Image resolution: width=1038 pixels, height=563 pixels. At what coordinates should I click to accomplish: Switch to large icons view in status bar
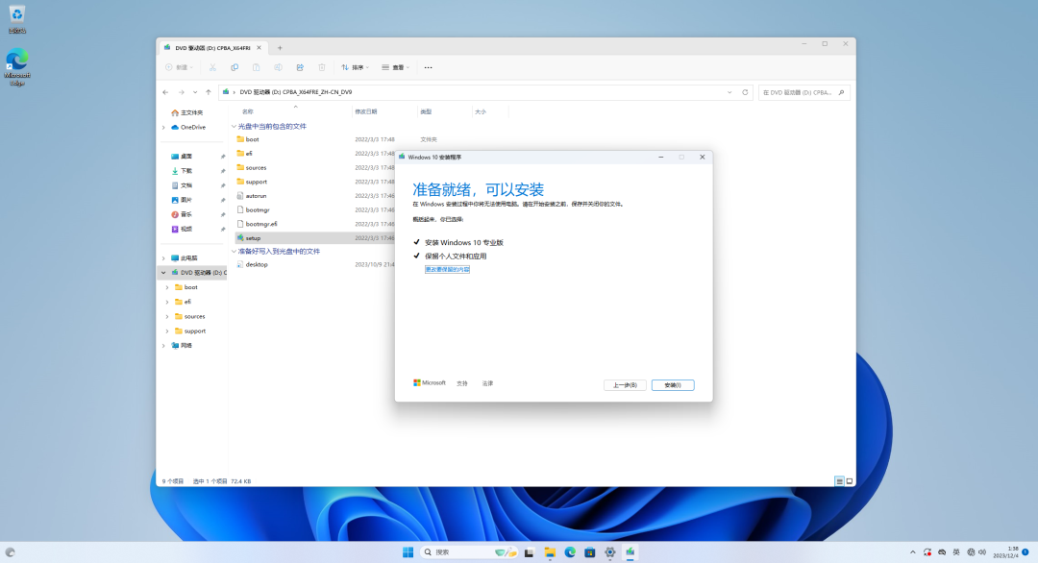coord(850,481)
